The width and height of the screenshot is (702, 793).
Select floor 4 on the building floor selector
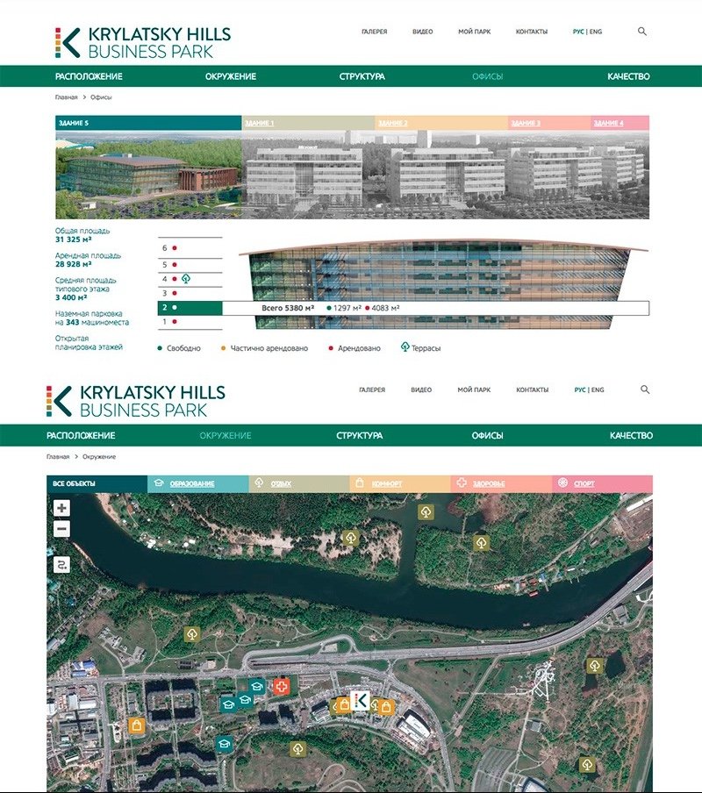(x=164, y=278)
